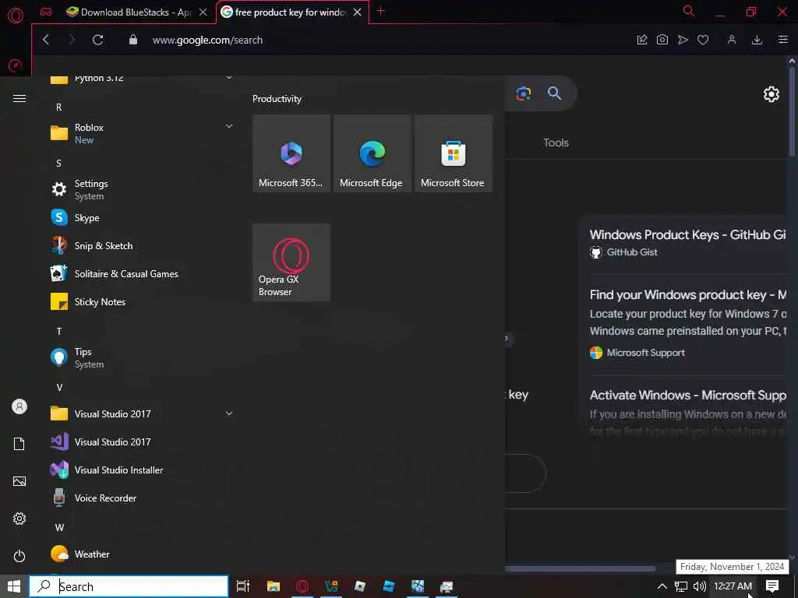
Task: Click Google search by image lens icon
Action: pyautogui.click(x=524, y=93)
